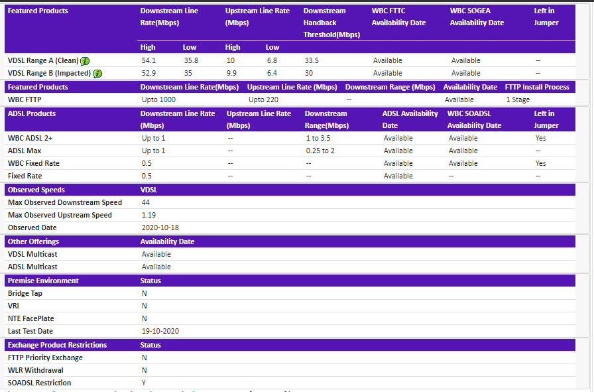Click the SOADSL Restriction status value Y
This screenshot has height=392, width=594.
144,383
